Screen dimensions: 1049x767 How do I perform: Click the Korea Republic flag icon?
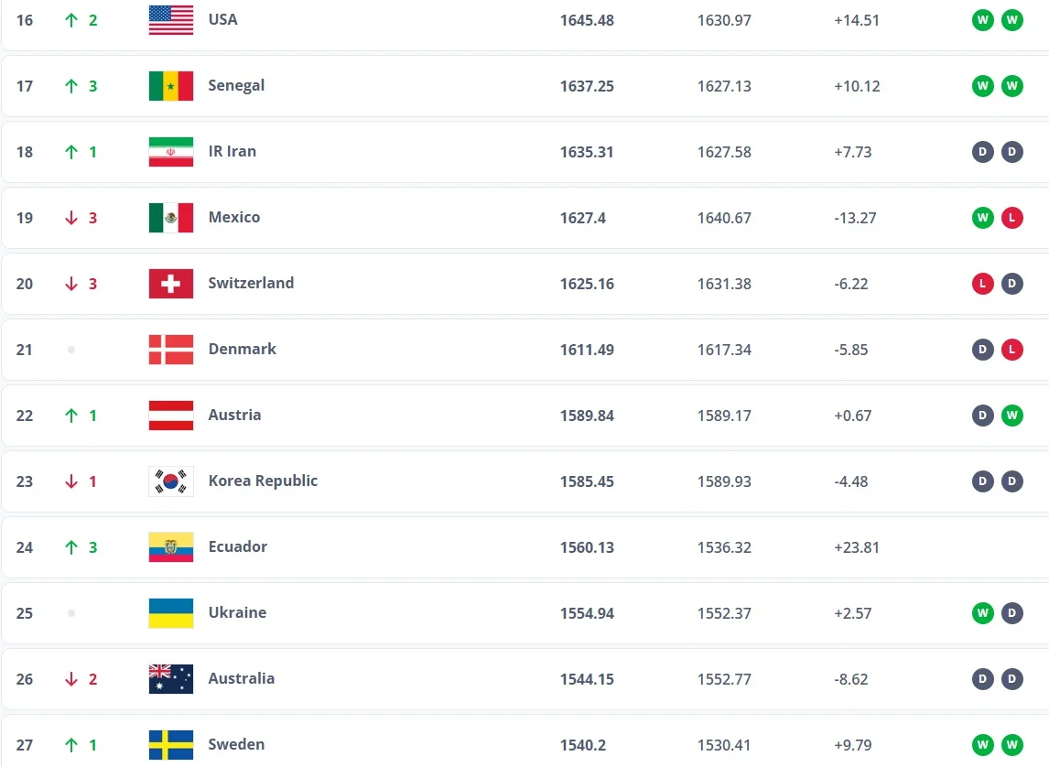[171, 481]
